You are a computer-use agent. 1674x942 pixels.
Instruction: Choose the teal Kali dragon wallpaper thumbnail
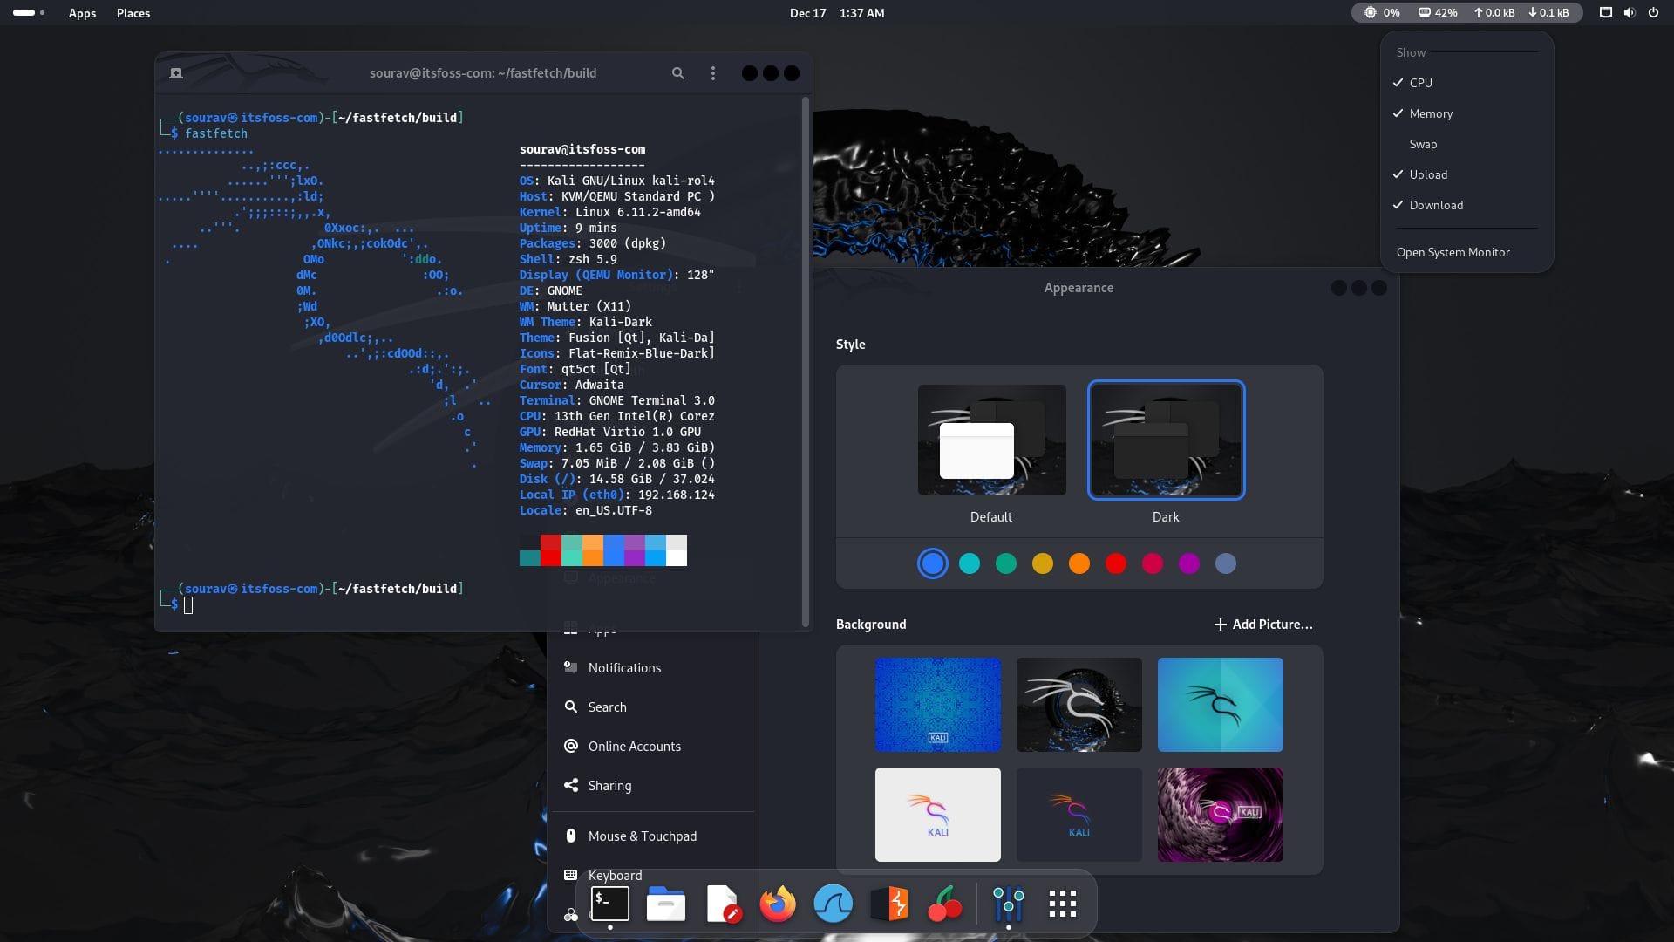point(1220,705)
